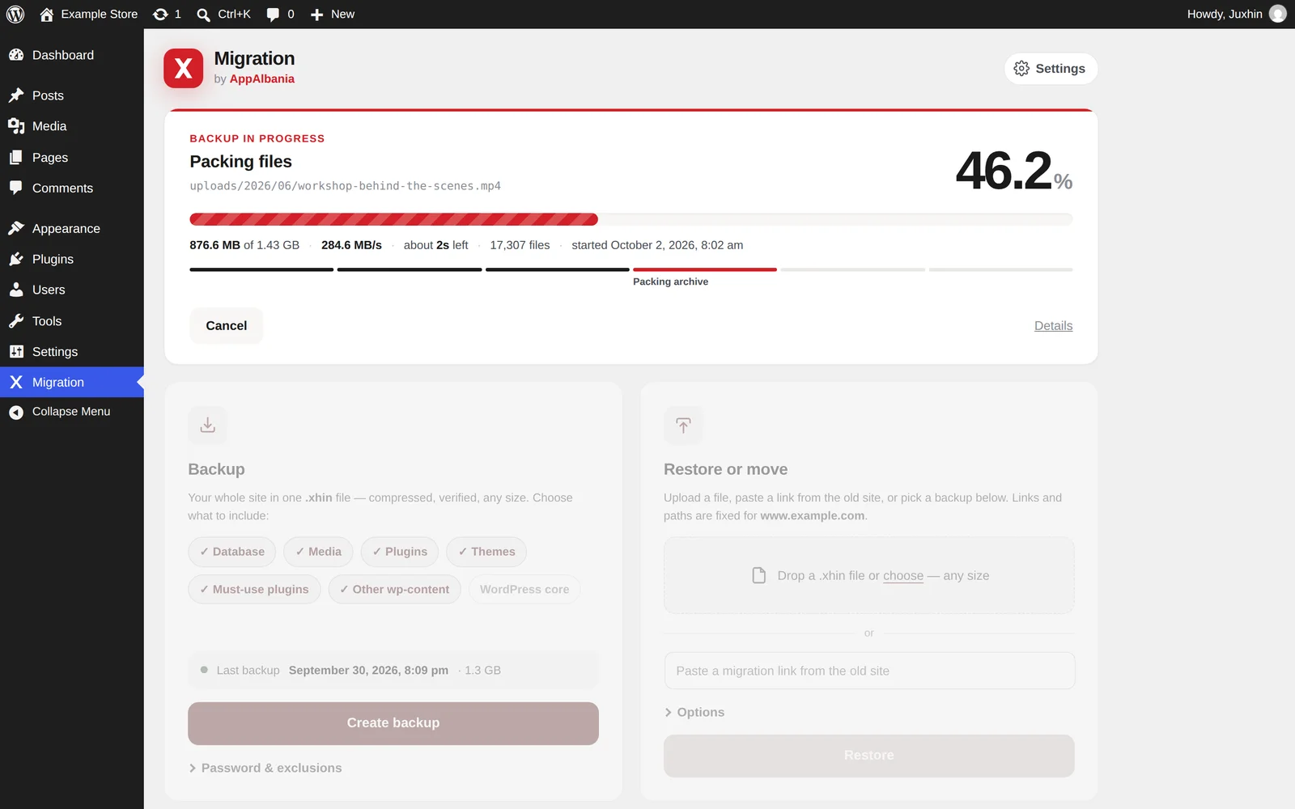The width and height of the screenshot is (1295, 809).
Task: Click the Collapse Menu arrow icon
Action: point(16,412)
